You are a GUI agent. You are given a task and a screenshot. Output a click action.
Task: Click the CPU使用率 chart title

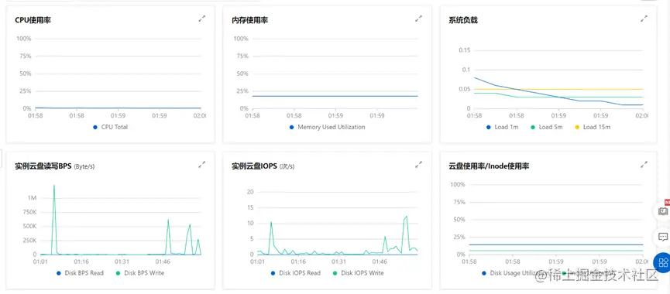tap(33, 19)
